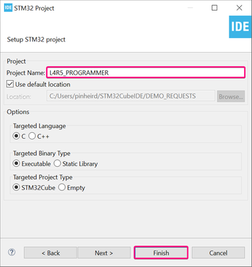Uncheck Use default location checkbox

tap(10, 84)
